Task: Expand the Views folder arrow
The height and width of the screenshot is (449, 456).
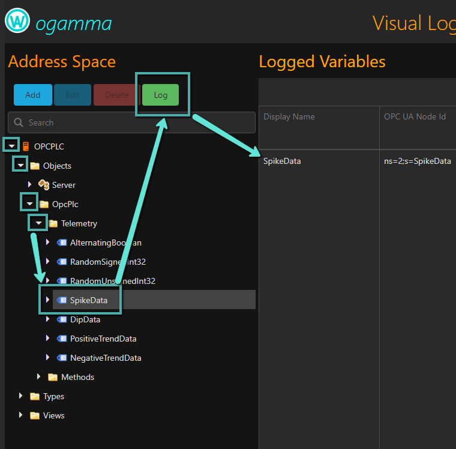Action: (x=20, y=415)
